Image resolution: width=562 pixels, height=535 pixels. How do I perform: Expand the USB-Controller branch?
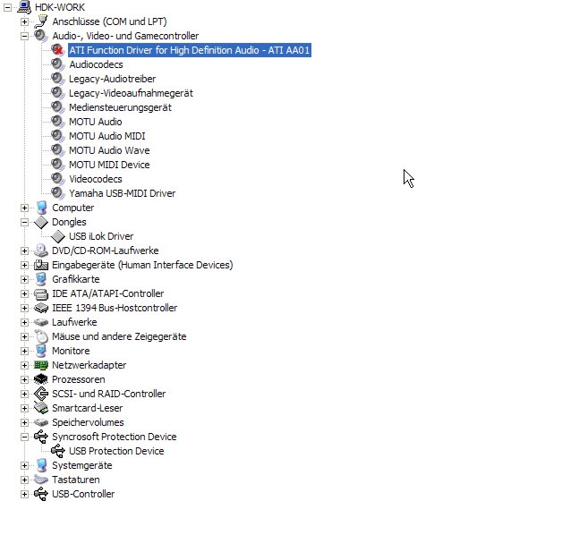[x=24, y=494]
